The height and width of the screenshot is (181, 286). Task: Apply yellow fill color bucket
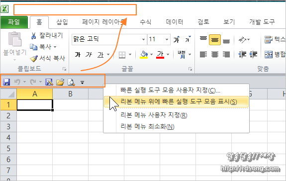point(144,55)
